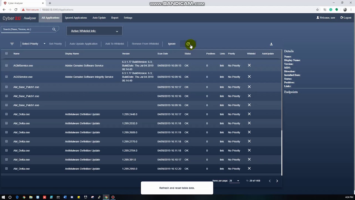This screenshot has width=355, height=200.
Task: Click Remove From Whitelist button
Action: (x=145, y=44)
